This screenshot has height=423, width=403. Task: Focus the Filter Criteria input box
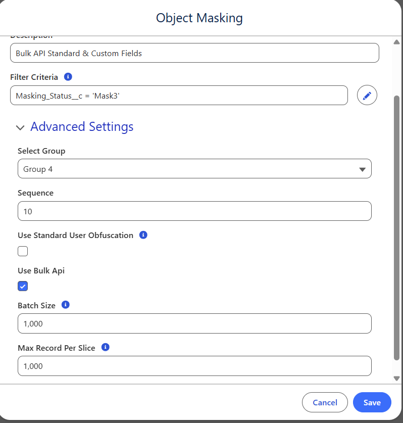(x=179, y=95)
